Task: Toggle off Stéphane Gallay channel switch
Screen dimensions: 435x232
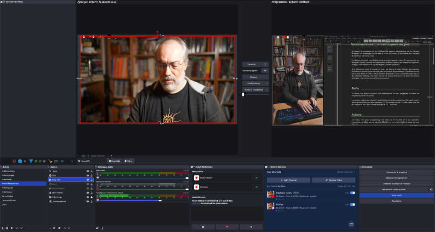Action: click(x=352, y=193)
